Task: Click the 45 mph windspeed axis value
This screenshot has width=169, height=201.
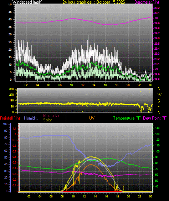Action: point(10,12)
